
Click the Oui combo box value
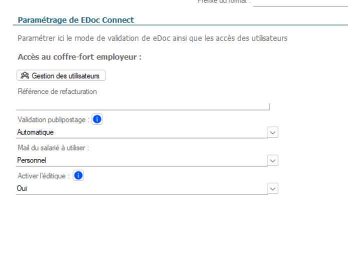pos(140,188)
